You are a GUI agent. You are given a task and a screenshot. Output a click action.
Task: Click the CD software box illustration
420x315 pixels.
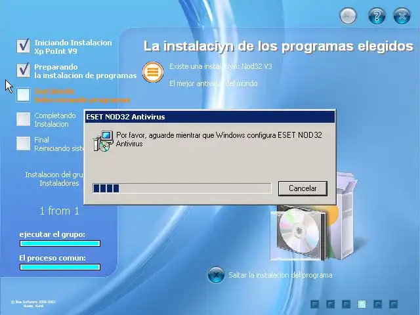point(314,217)
